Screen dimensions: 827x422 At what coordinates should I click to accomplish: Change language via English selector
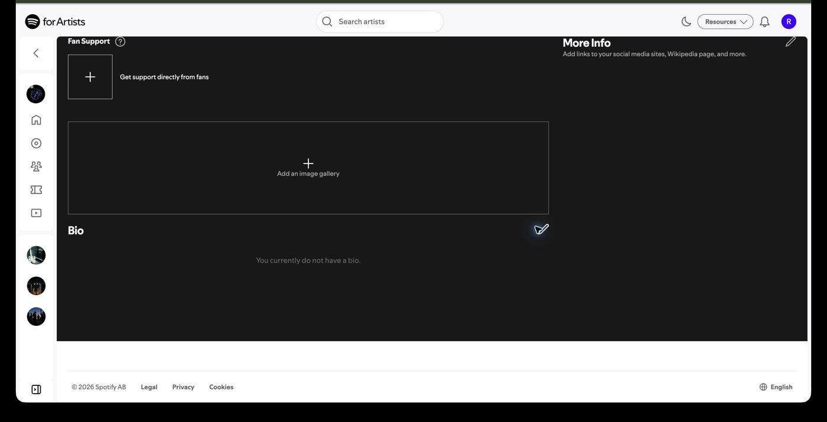point(776,387)
